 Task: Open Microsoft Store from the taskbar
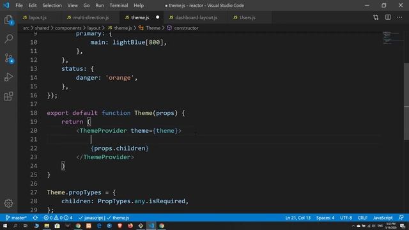pos(57,226)
